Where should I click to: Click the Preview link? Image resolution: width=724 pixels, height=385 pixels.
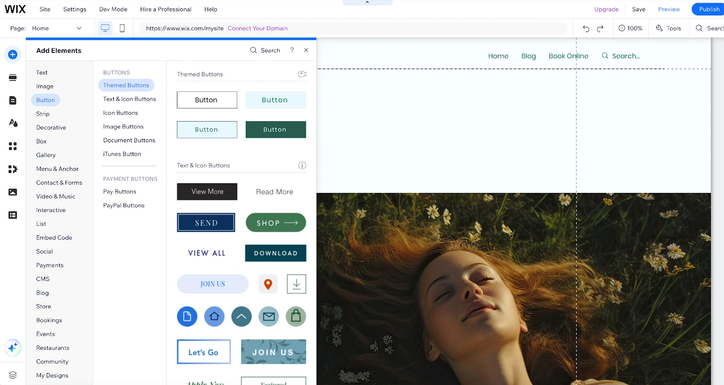pos(669,9)
